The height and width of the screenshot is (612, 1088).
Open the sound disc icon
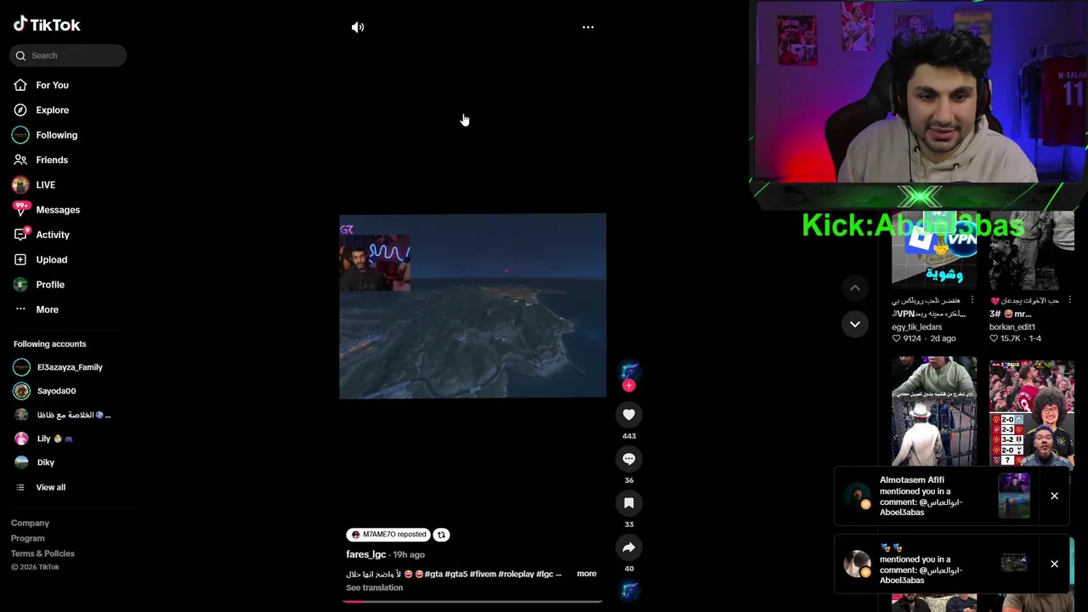click(629, 590)
